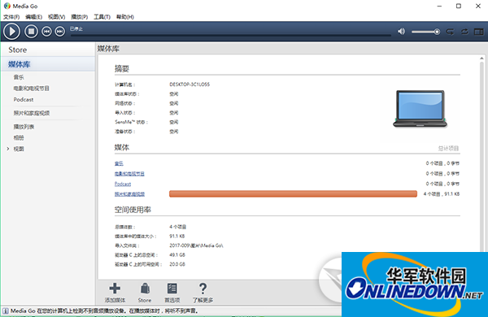
Task: Adjust the volume slider knob
Action: [437, 32]
